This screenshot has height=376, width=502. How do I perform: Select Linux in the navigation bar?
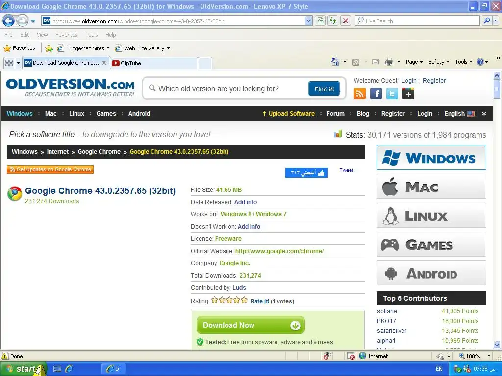tap(76, 114)
